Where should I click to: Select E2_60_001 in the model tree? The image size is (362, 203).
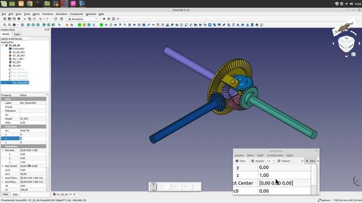[x=19, y=52]
